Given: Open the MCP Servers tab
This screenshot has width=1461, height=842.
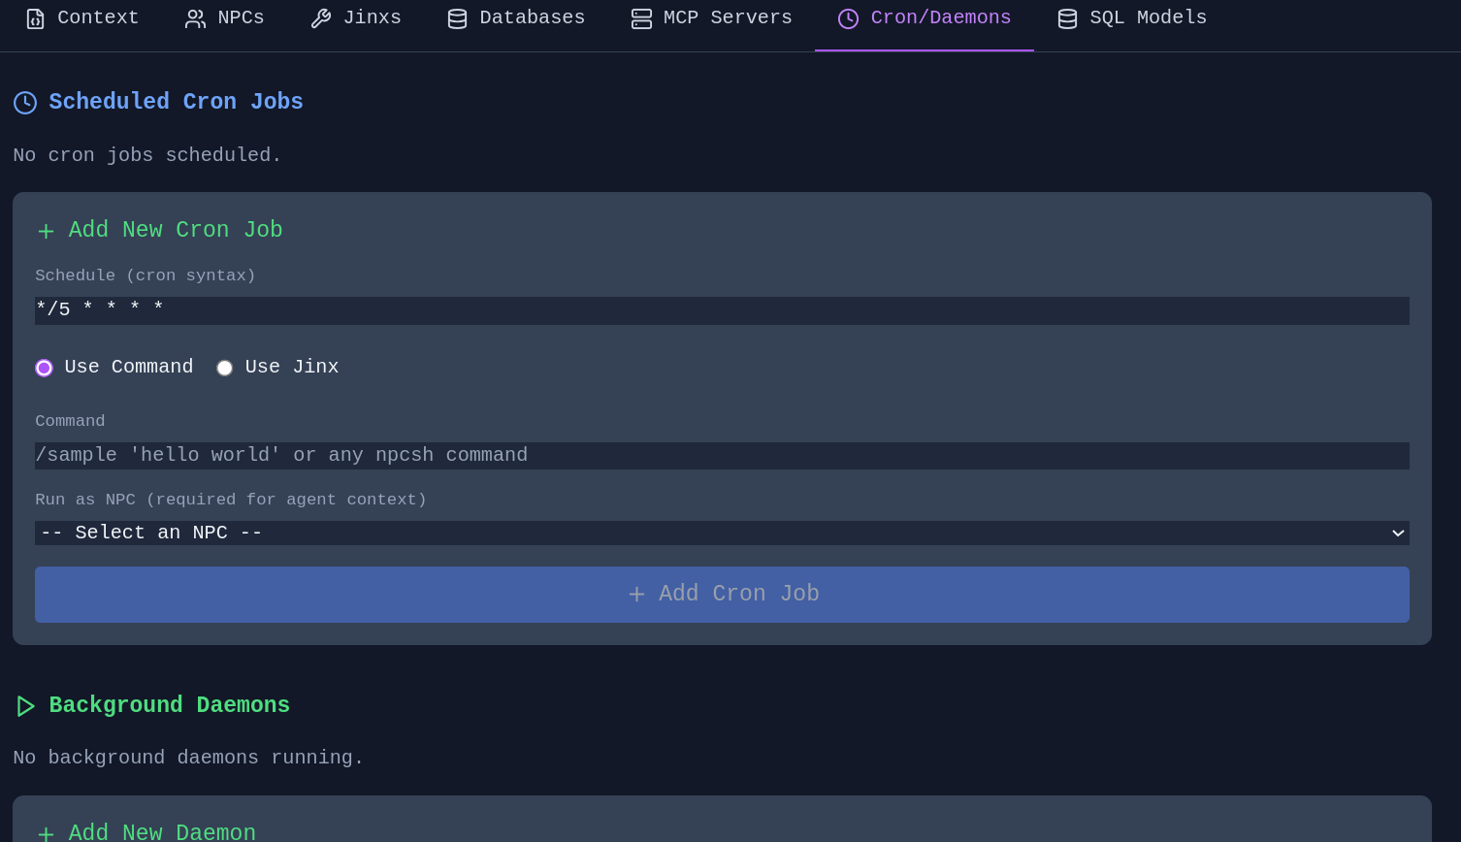Looking at the screenshot, I should [x=711, y=18].
